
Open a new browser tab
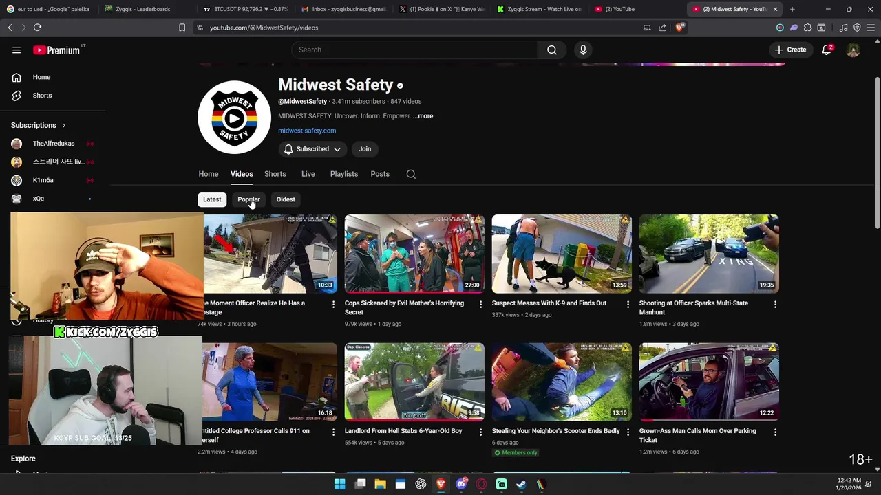tap(792, 9)
